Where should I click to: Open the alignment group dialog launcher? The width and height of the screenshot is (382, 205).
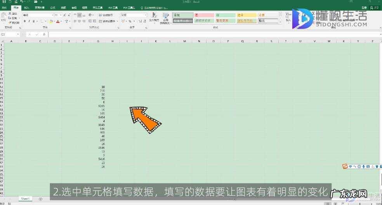(118, 28)
